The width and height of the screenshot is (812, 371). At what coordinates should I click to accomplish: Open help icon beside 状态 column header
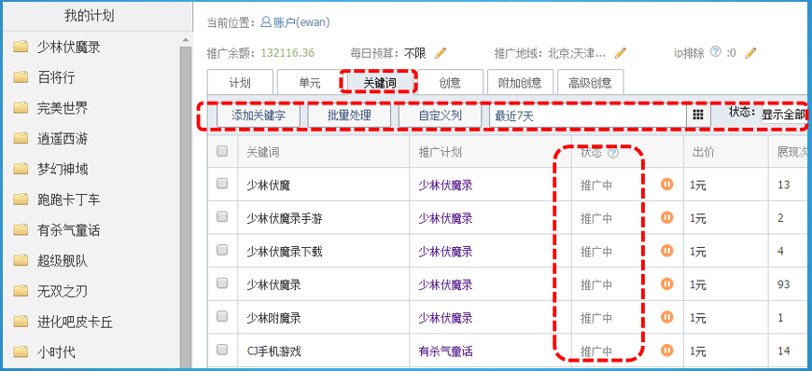(613, 153)
